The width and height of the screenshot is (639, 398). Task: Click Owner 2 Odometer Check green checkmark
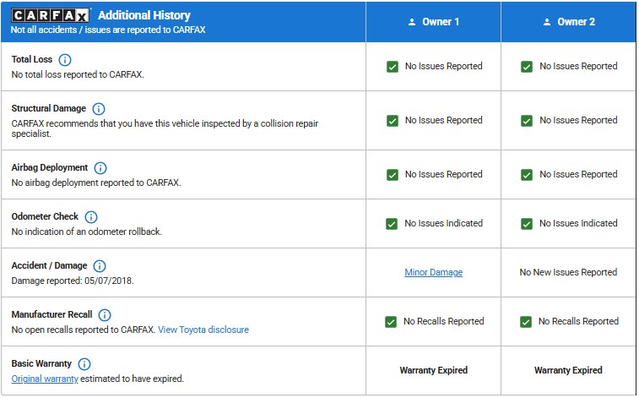tap(527, 224)
